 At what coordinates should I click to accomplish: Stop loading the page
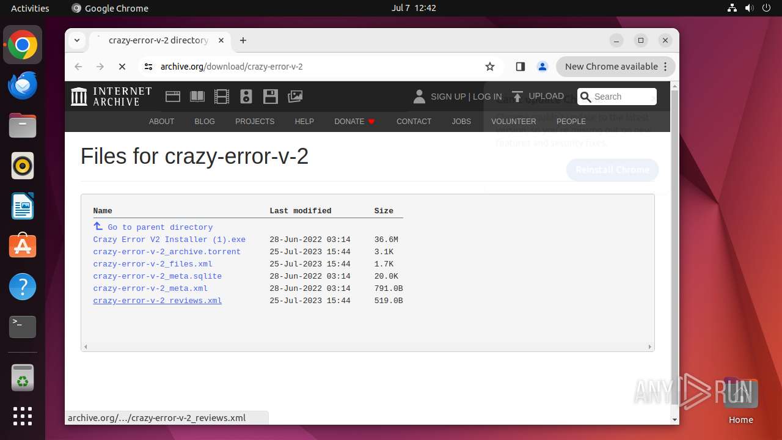tap(122, 67)
